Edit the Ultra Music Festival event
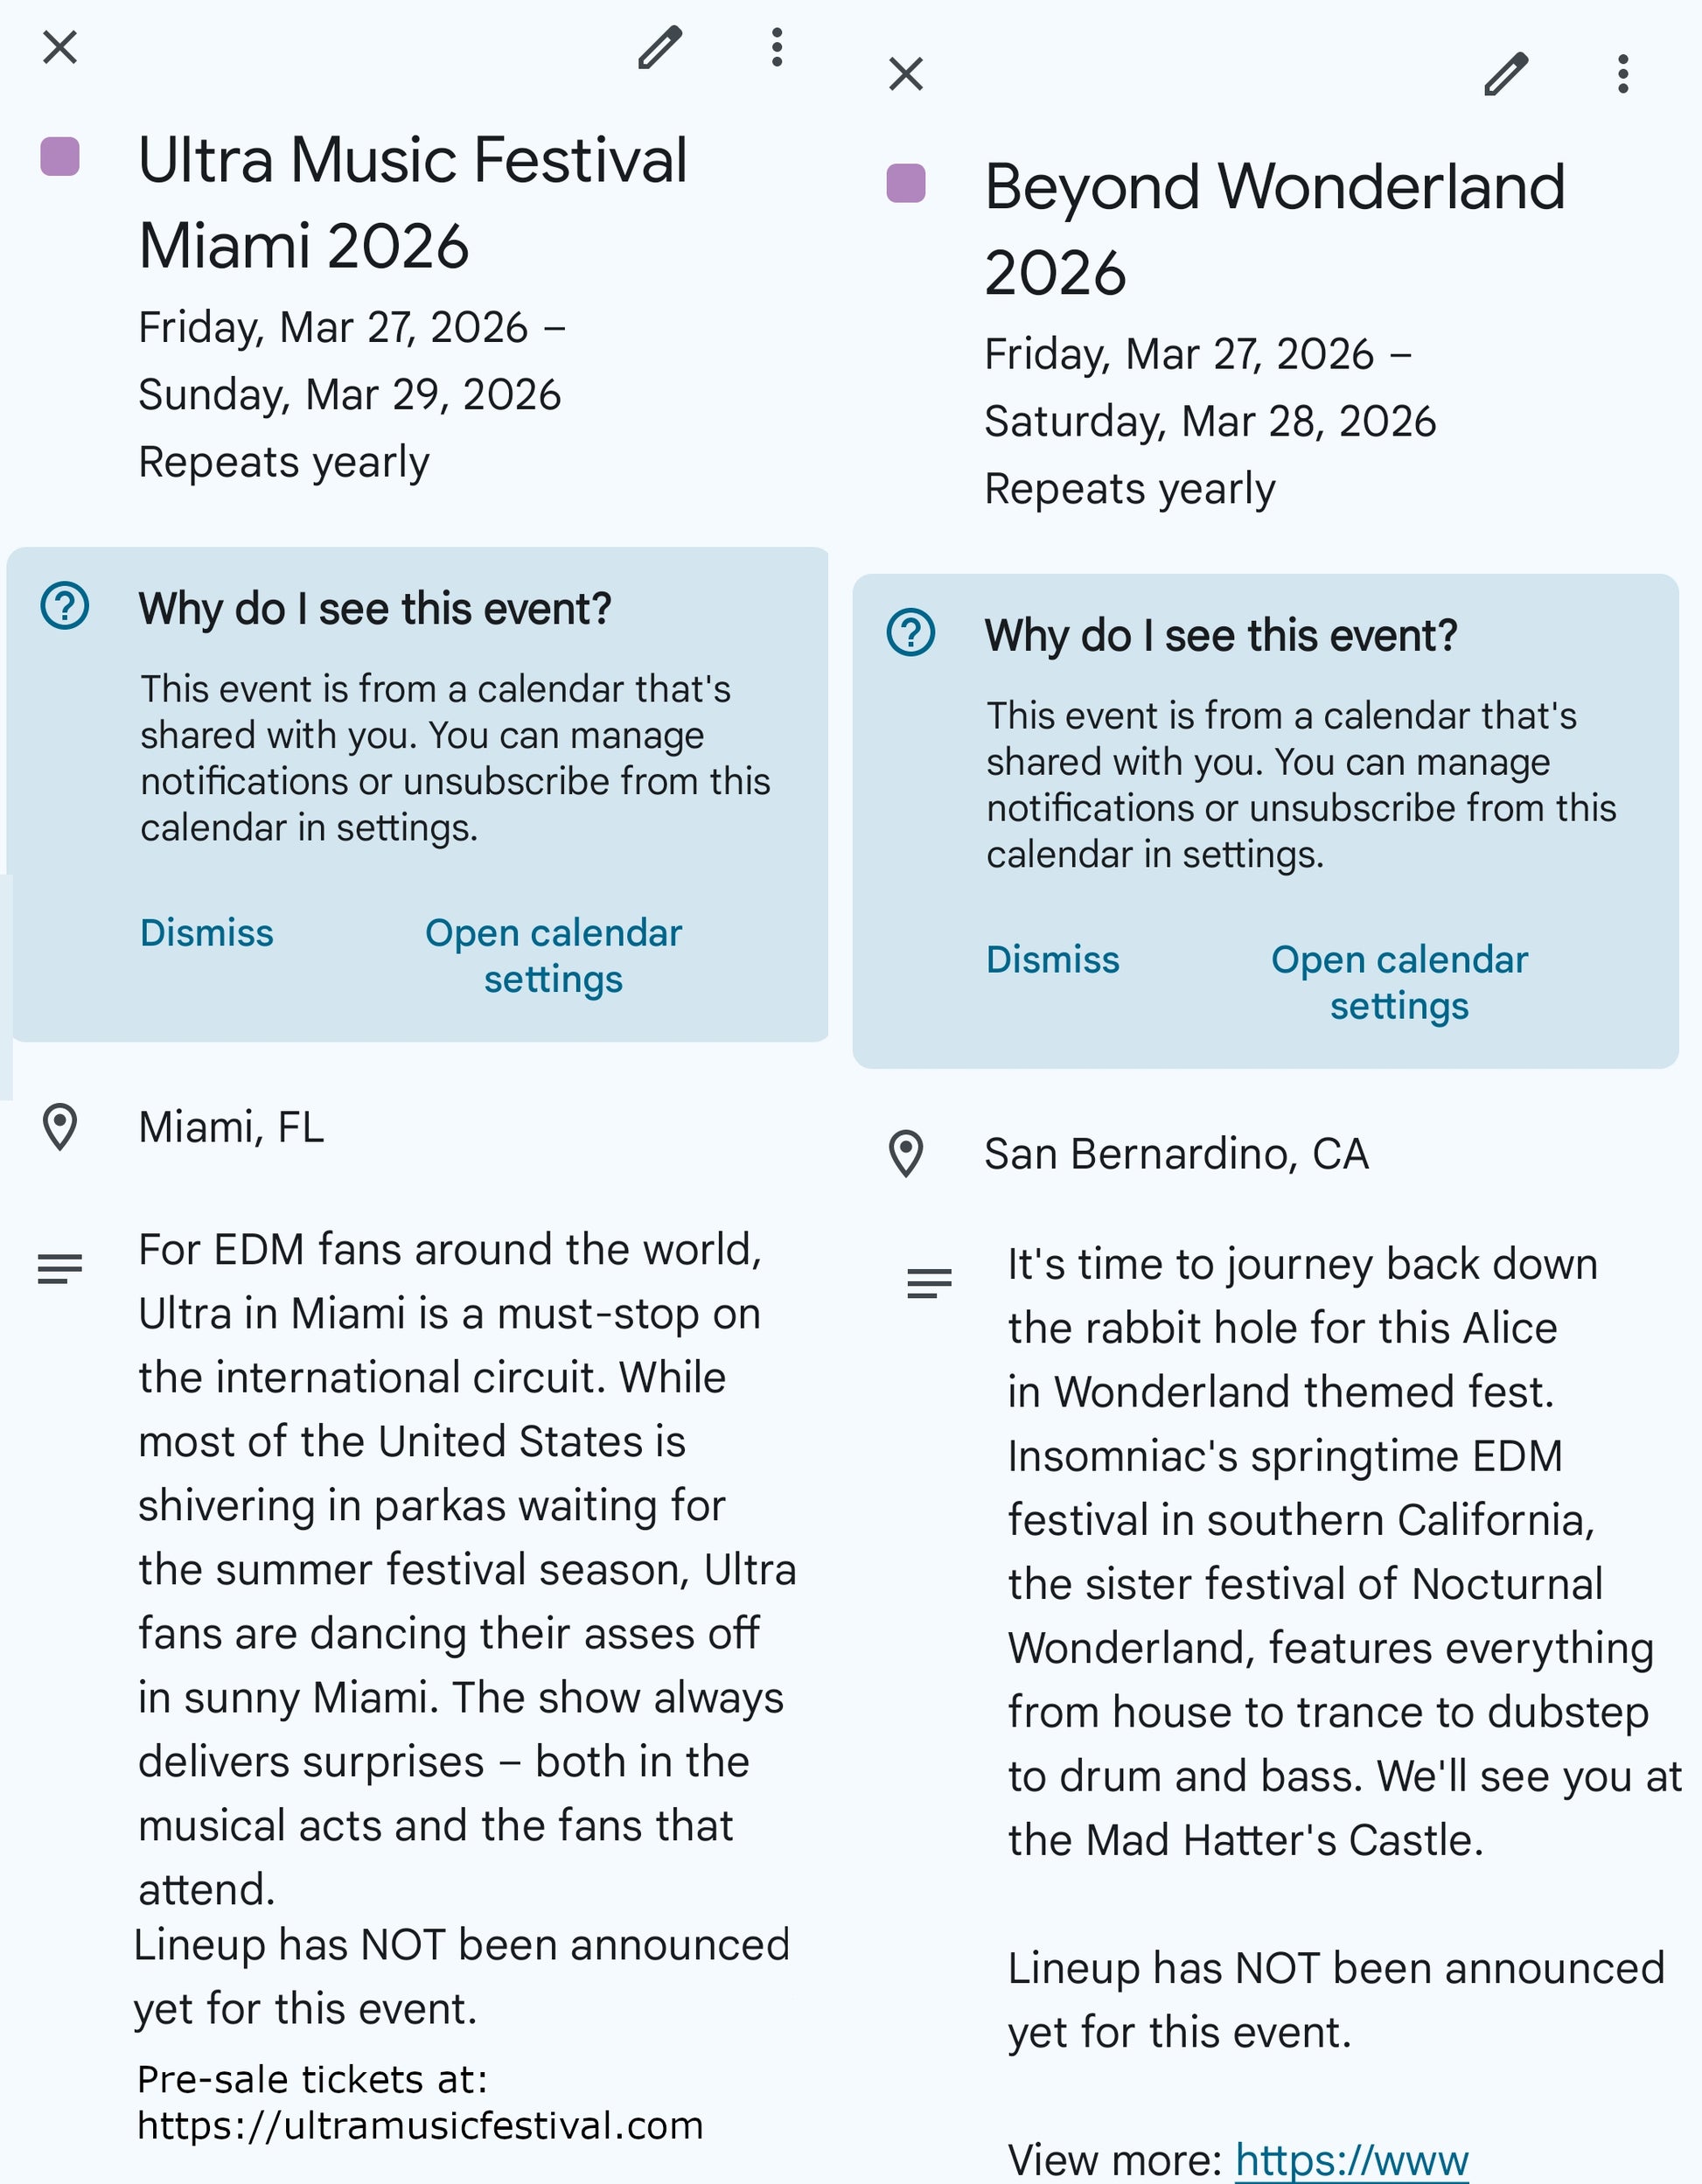 click(x=660, y=47)
